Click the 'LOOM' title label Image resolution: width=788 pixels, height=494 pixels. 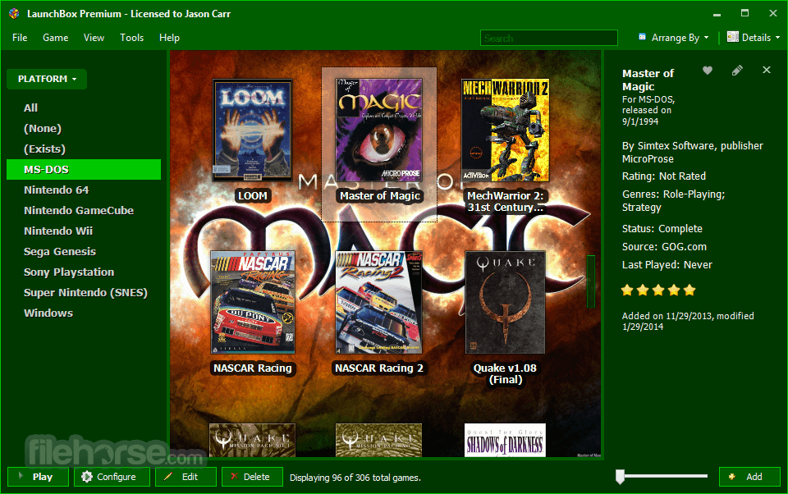tap(252, 195)
